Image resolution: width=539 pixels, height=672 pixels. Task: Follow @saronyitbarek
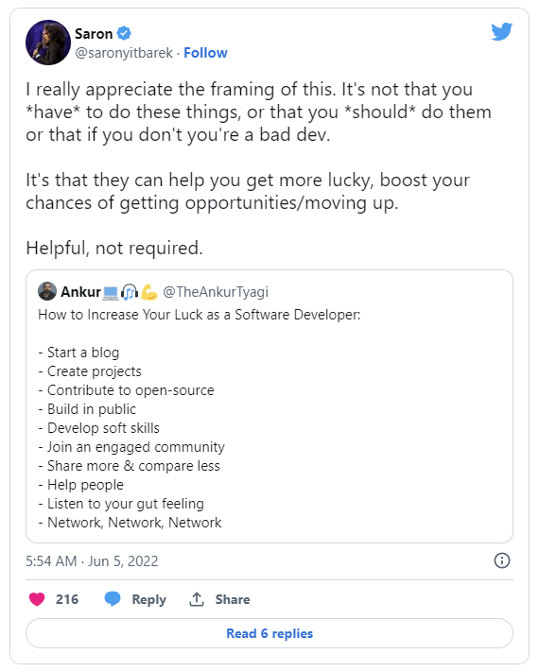(205, 53)
